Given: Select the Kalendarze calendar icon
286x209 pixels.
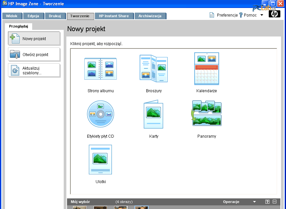Looking at the screenshot, I should (207, 69).
